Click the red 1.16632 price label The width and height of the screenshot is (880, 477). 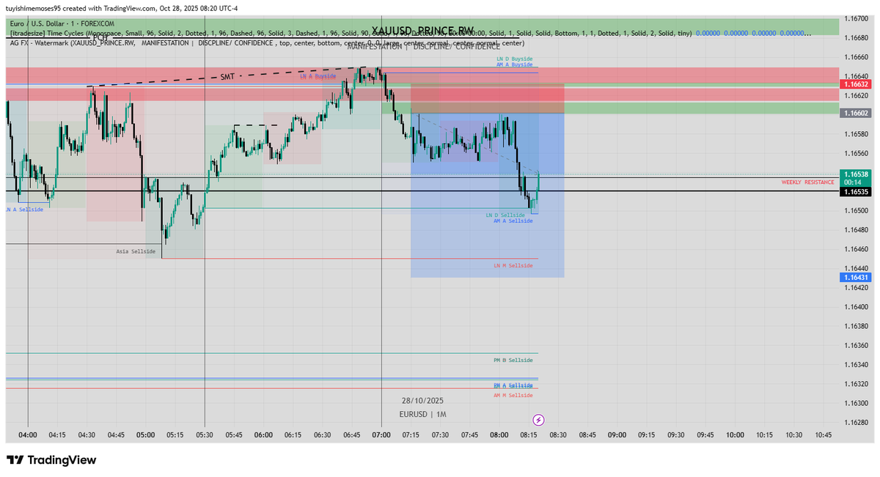pos(855,84)
